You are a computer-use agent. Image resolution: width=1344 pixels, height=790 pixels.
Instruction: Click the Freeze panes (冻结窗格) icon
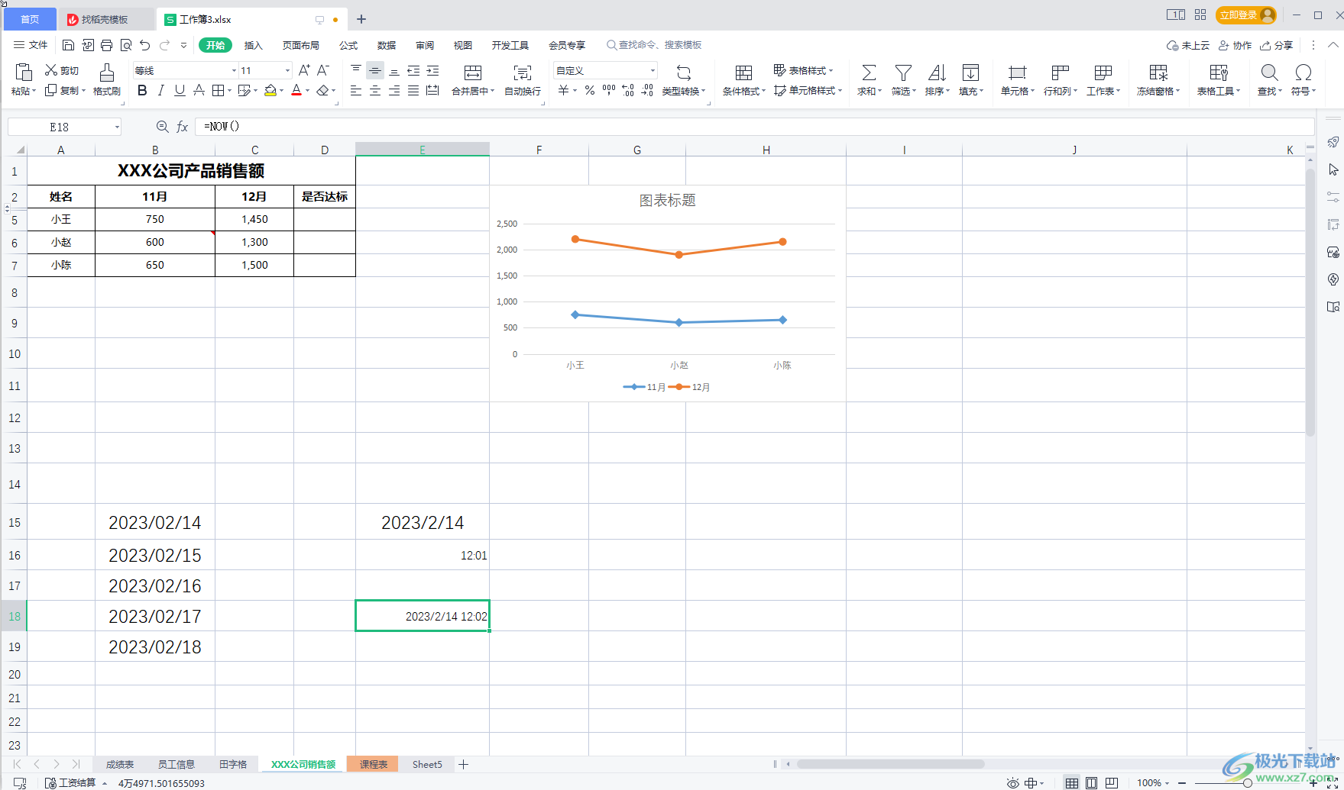click(1158, 73)
